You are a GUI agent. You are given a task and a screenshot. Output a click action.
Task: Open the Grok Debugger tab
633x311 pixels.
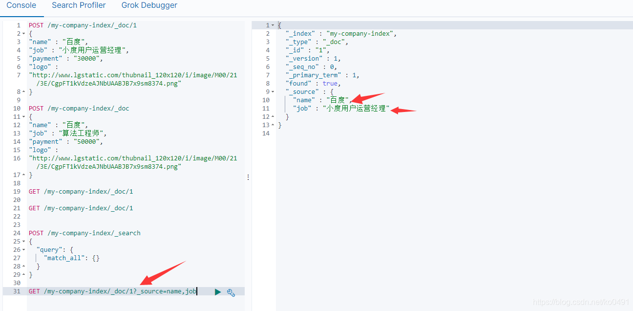149,5
